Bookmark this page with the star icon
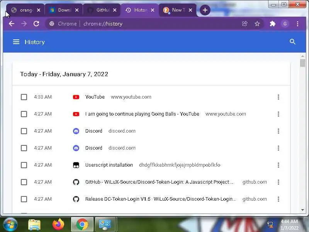Image resolution: width=309 pixels, height=232 pixels. point(257,24)
